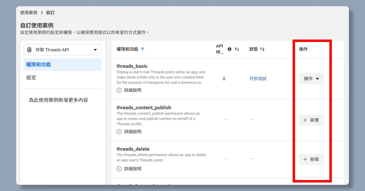Click the 自訂使用案例 page heading

[x=37, y=26]
